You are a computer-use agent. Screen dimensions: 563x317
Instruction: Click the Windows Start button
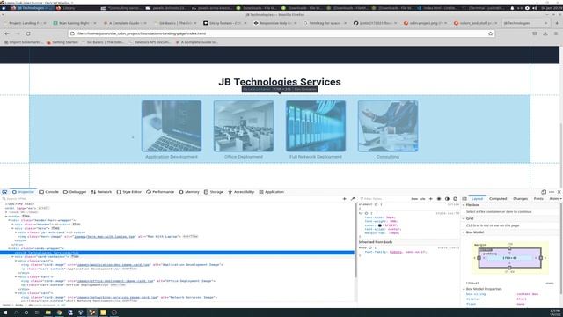click(5, 313)
